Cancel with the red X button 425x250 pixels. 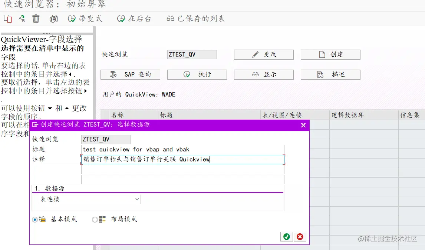click(x=300, y=237)
